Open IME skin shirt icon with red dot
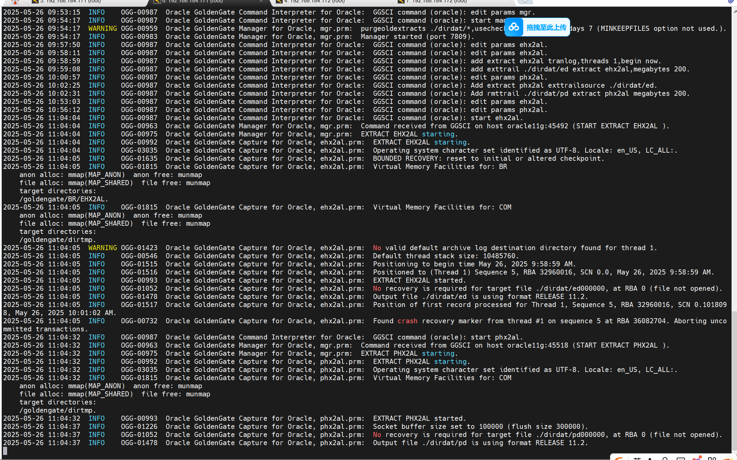This screenshot has height=460, width=737. tap(697, 458)
